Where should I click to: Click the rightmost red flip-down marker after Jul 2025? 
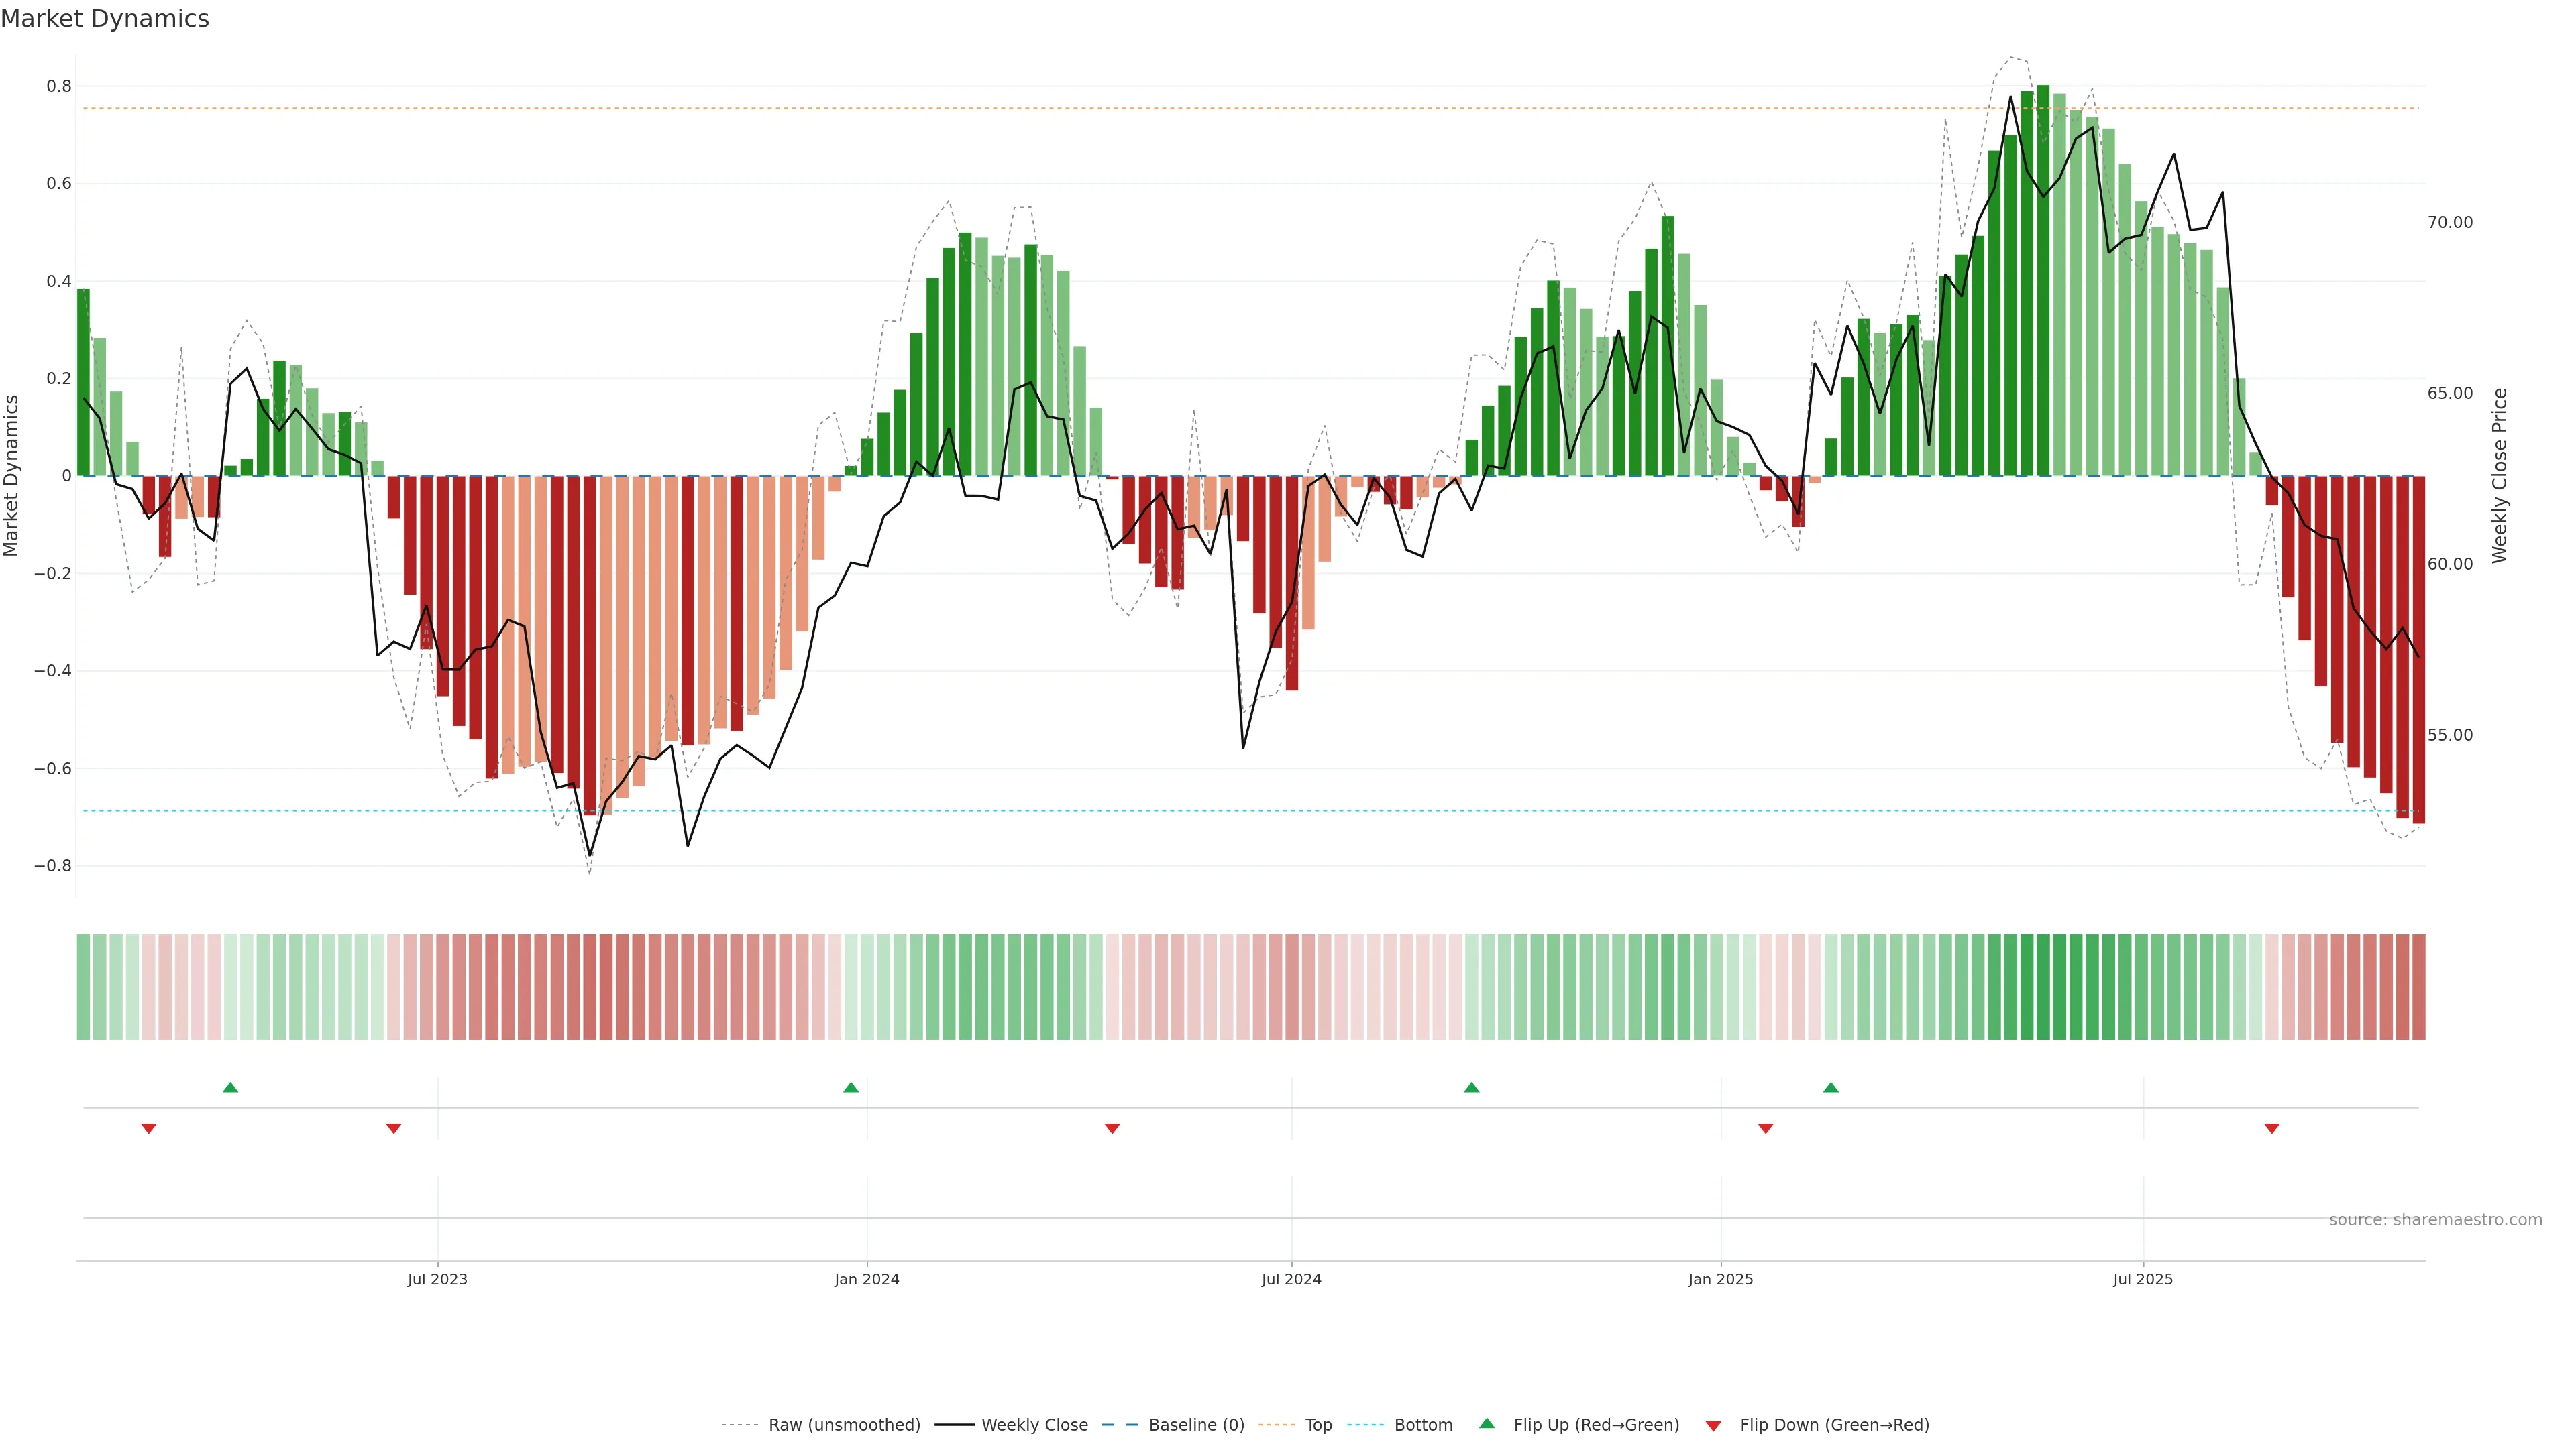[x=2272, y=1128]
